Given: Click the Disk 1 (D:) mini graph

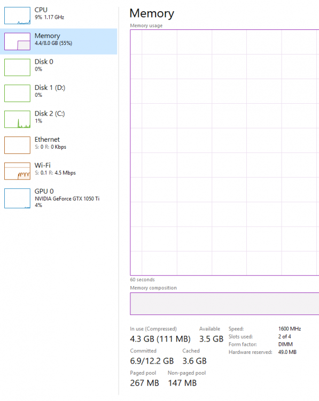Looking at the screenshot, I should (x=17, y=94).
